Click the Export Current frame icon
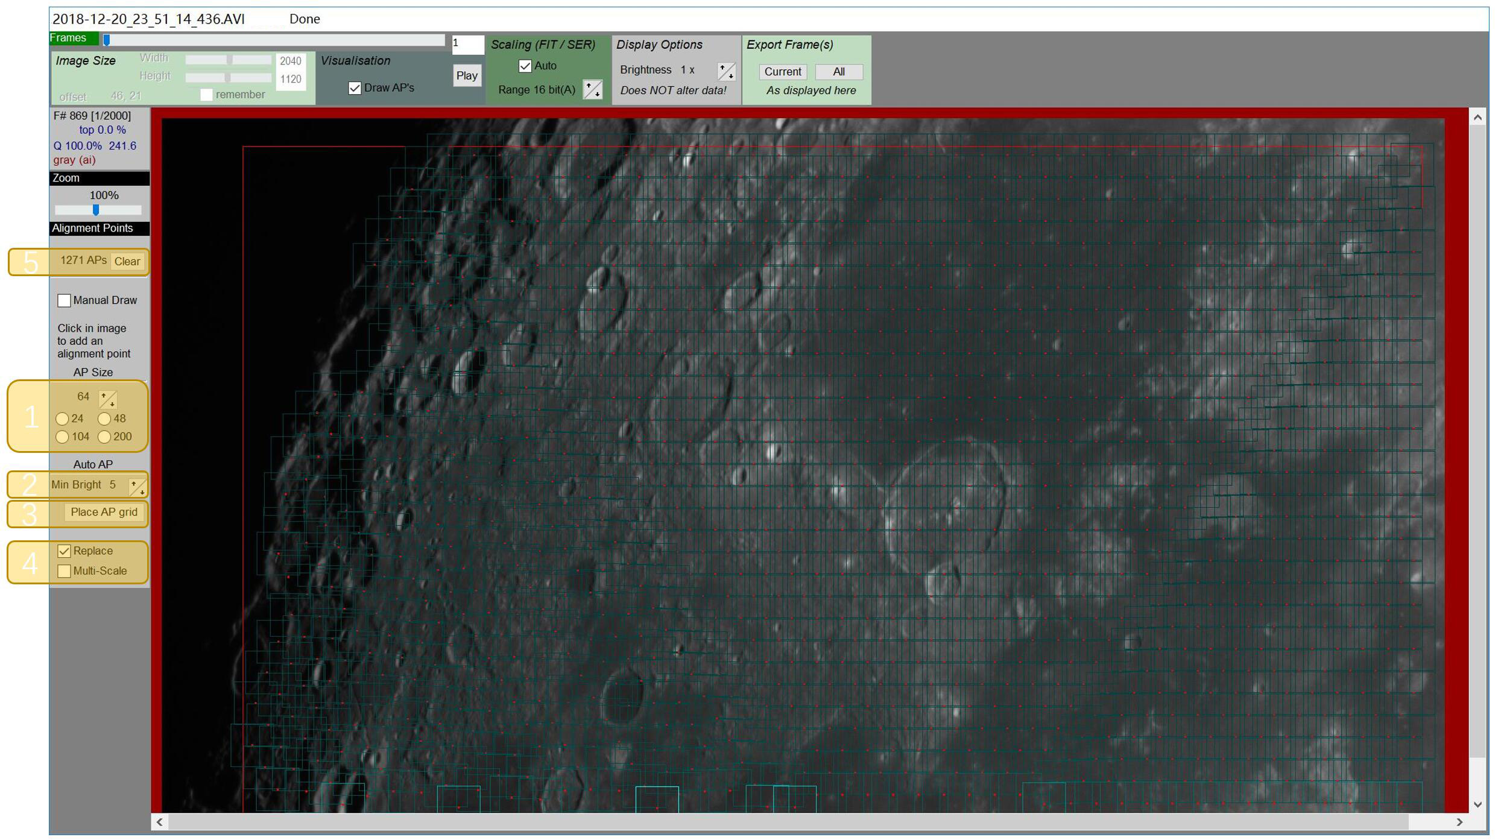This screenshot has width=1495, height=840. (x=782, y=71)
